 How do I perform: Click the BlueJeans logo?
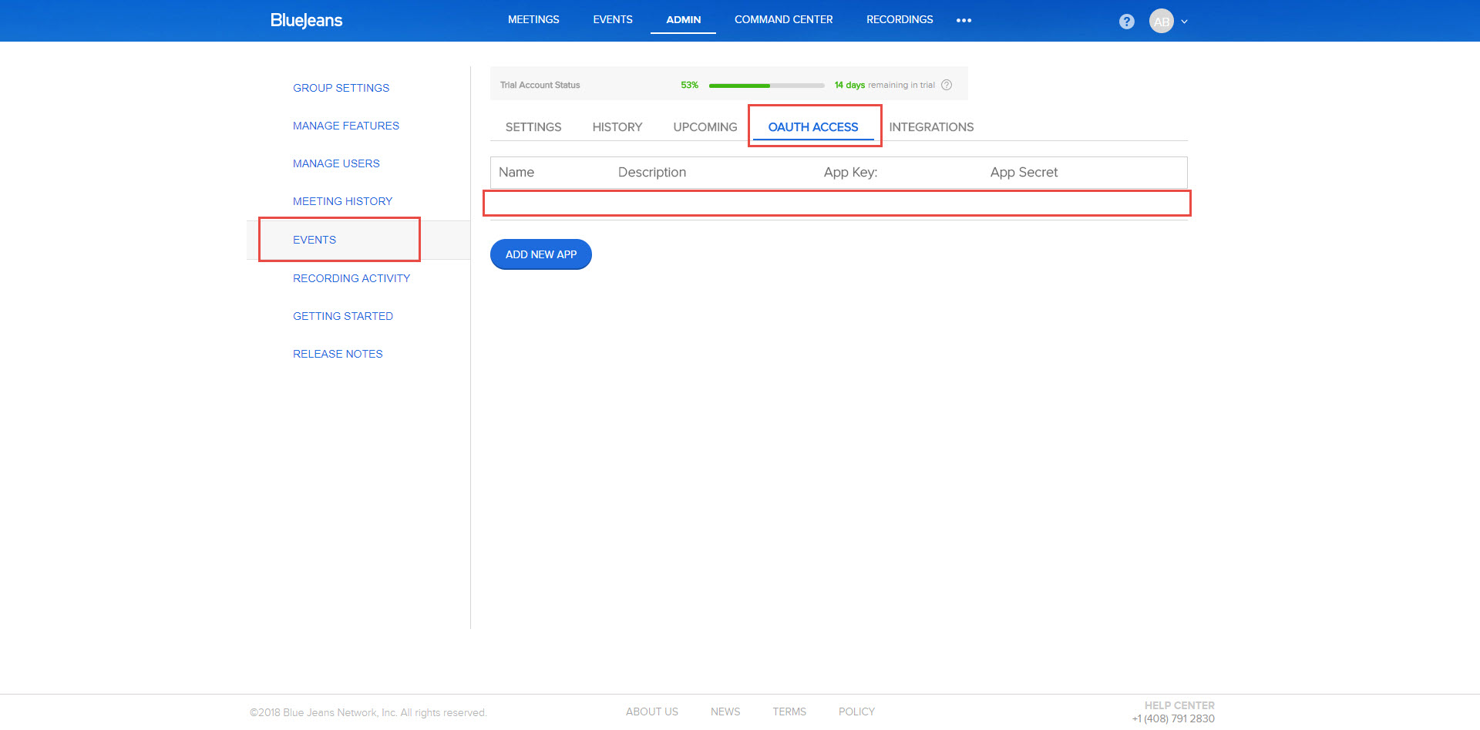click(x=306, y=20)
